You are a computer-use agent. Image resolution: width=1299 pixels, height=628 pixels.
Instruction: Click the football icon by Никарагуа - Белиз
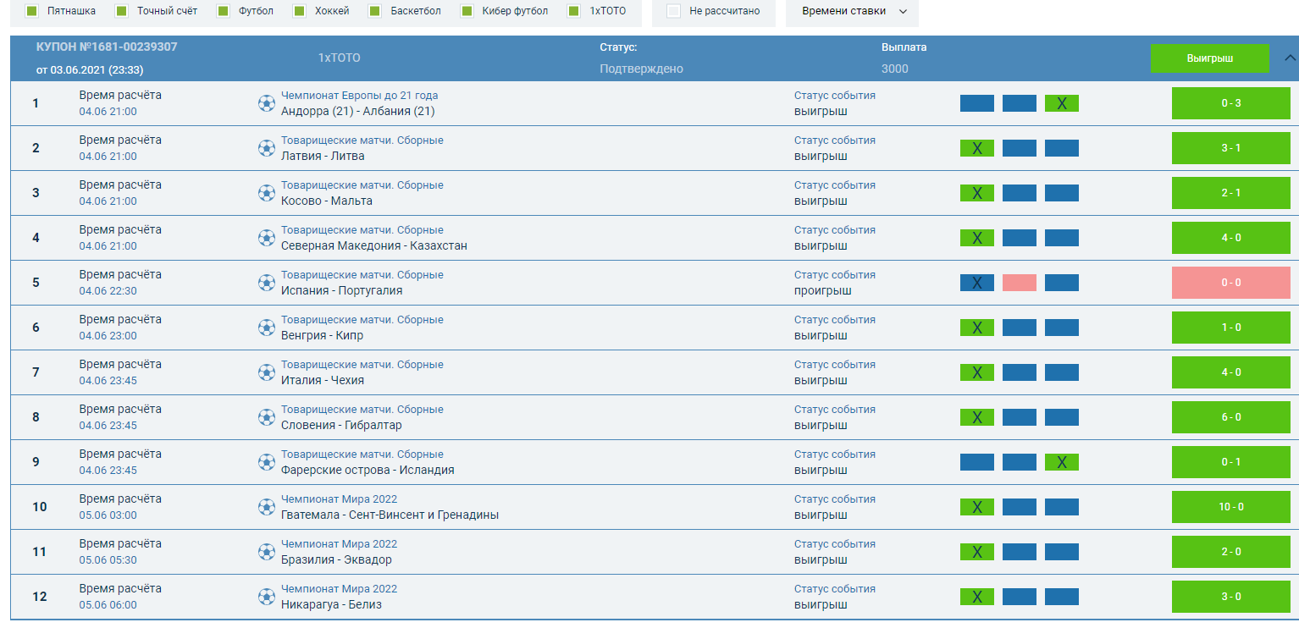(x=267, y=597)
